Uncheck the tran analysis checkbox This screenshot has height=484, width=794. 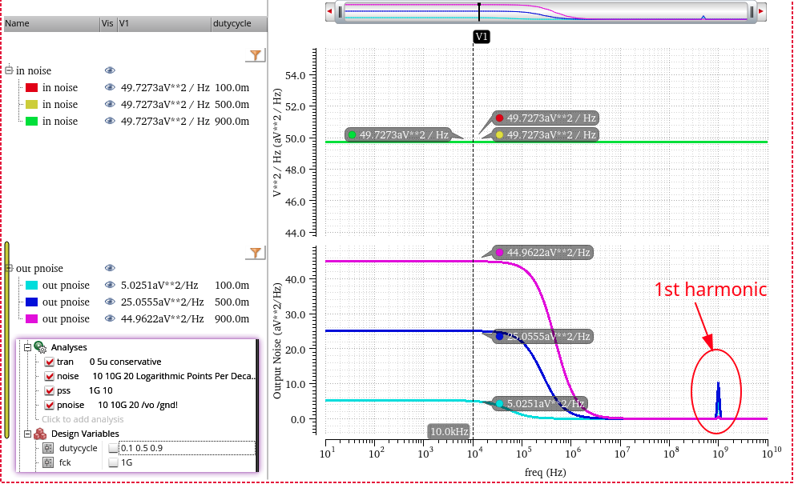pos(49,362)
